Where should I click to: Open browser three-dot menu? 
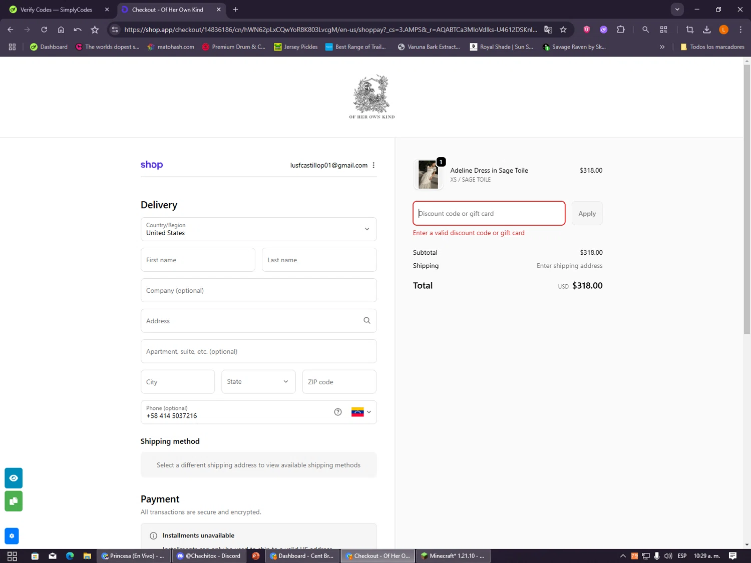[740, 30]
